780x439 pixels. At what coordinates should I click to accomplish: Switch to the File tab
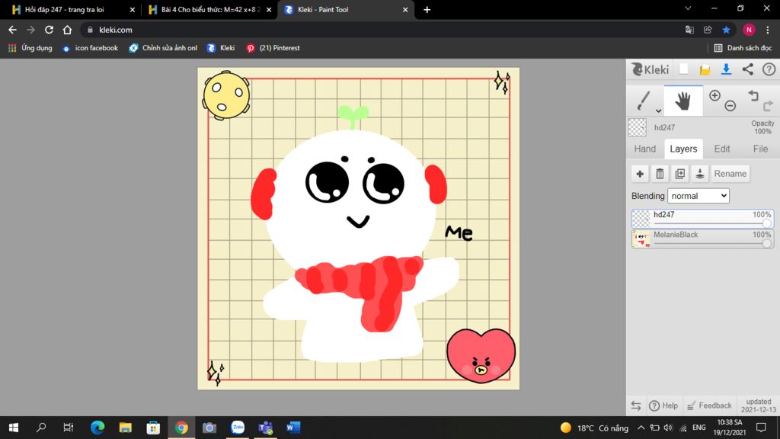[760, 149]
